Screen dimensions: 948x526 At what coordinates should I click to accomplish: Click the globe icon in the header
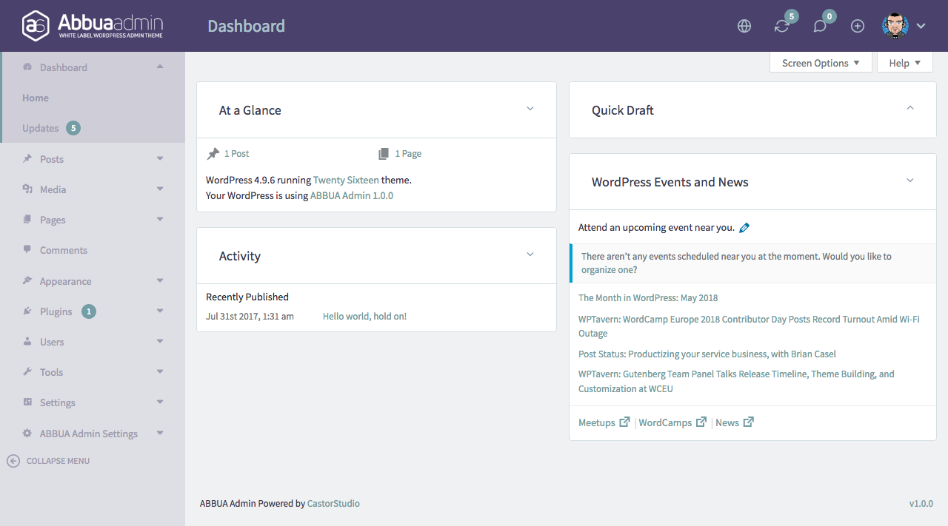tap(744, 26)
